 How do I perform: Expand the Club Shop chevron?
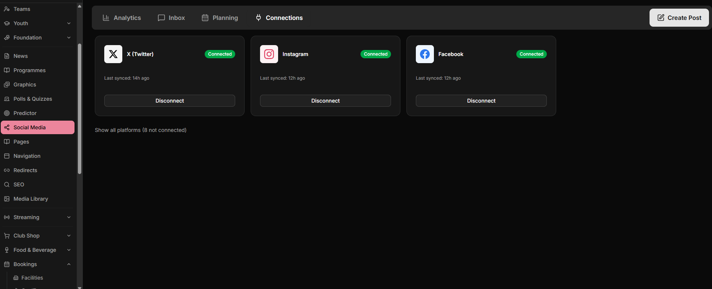69,236
